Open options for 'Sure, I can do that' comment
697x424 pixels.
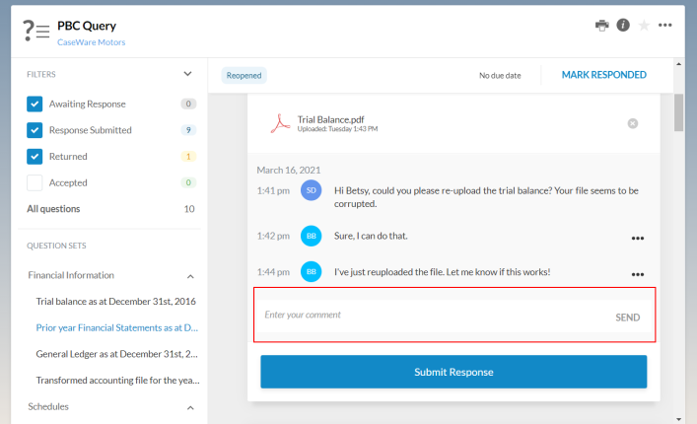coord(638,238)
